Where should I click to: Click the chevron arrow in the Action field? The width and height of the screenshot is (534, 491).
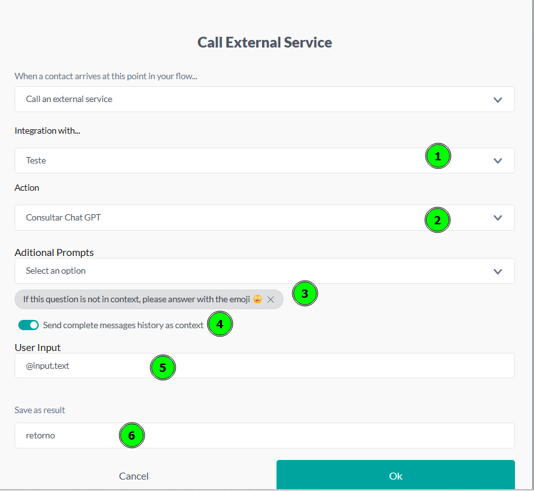(498, 218)
